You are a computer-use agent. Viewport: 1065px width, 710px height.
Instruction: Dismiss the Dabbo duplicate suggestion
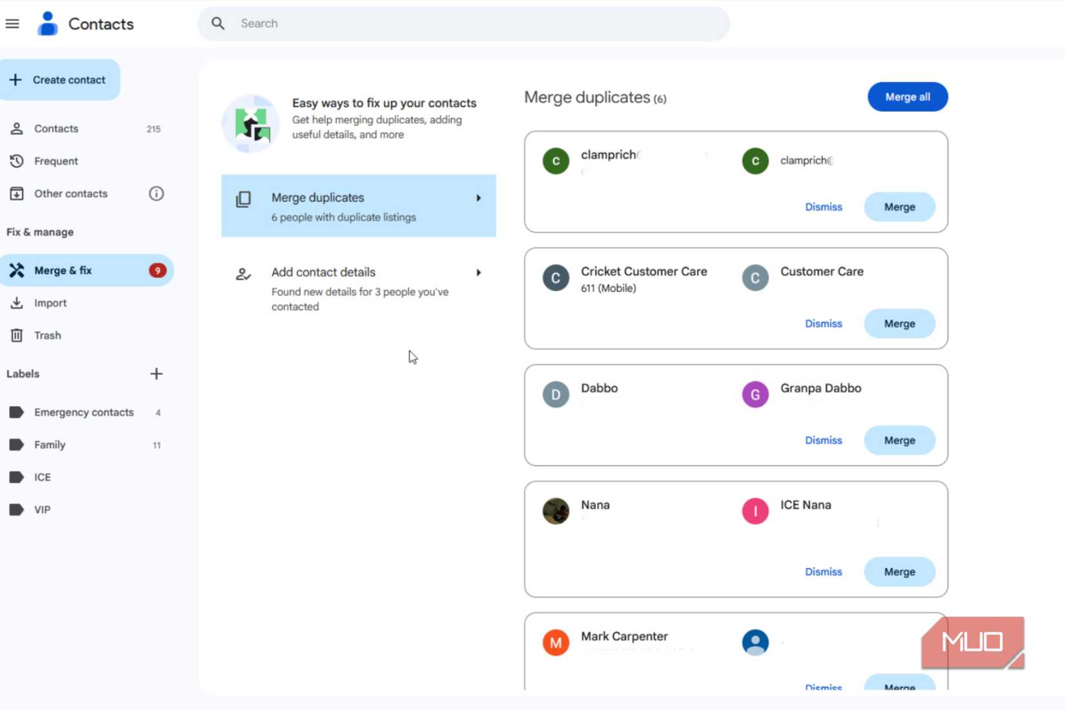point(823,440)
